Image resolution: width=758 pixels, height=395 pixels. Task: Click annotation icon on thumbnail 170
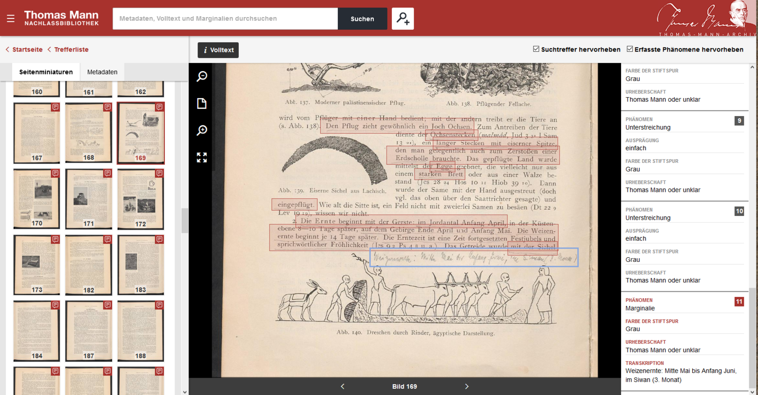coord(55,173)
